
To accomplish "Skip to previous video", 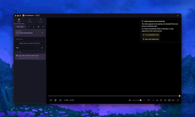I will 51,100.
